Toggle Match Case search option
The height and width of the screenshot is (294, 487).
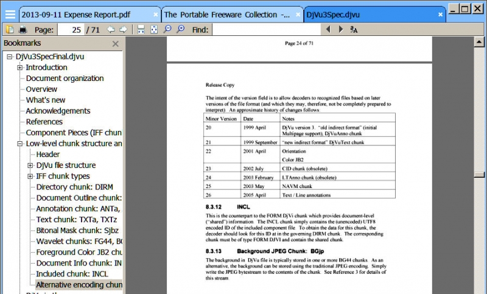354,29
